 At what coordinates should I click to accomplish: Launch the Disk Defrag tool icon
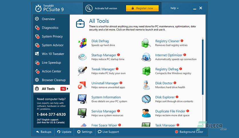[82, 43]
